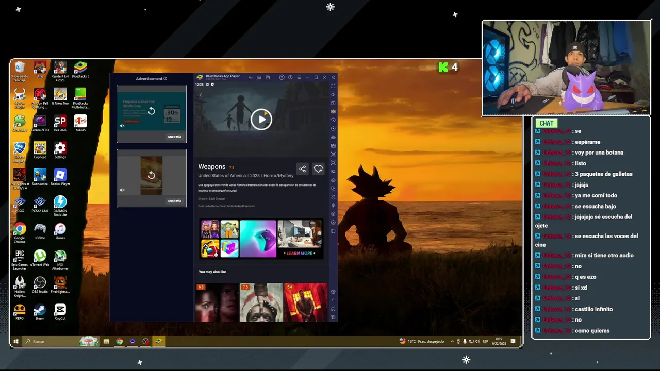Launch the MSI Afterburner shortcut
660x371 pixels.
(60, 260)
